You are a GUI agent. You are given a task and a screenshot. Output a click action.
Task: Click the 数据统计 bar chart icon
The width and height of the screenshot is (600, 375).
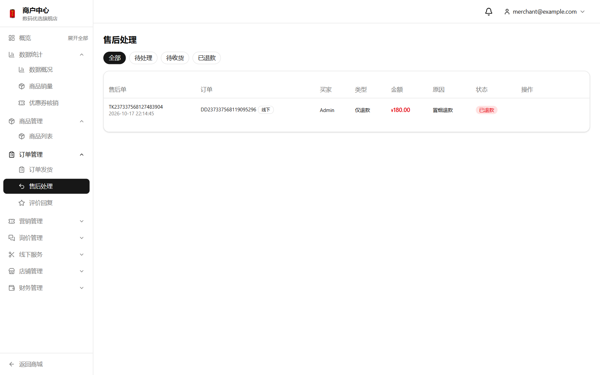click(12, 55)
